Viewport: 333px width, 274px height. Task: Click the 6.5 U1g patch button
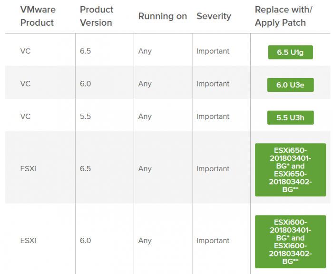tap(290, 52)
